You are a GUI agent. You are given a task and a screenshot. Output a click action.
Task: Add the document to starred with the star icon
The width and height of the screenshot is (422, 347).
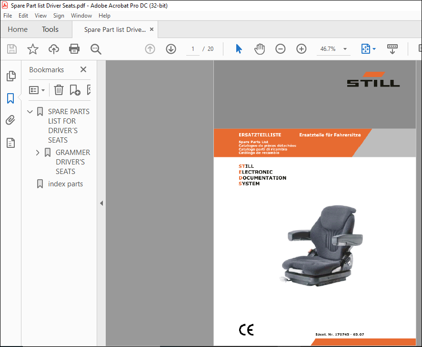tap(33, 49)
